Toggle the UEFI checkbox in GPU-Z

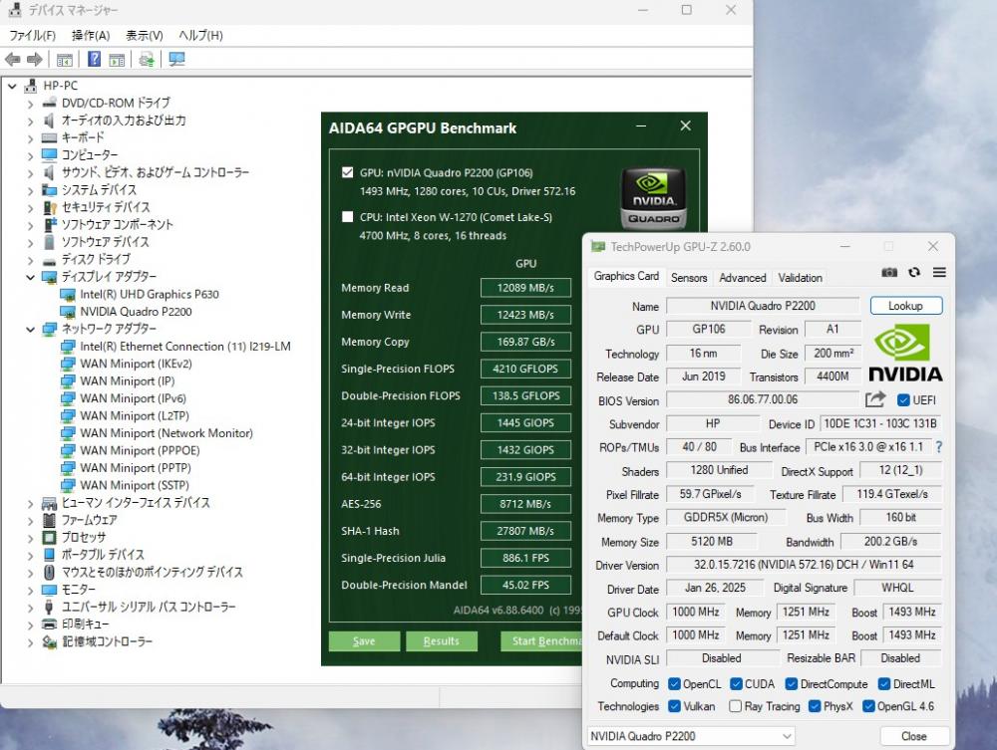point(903,400)
